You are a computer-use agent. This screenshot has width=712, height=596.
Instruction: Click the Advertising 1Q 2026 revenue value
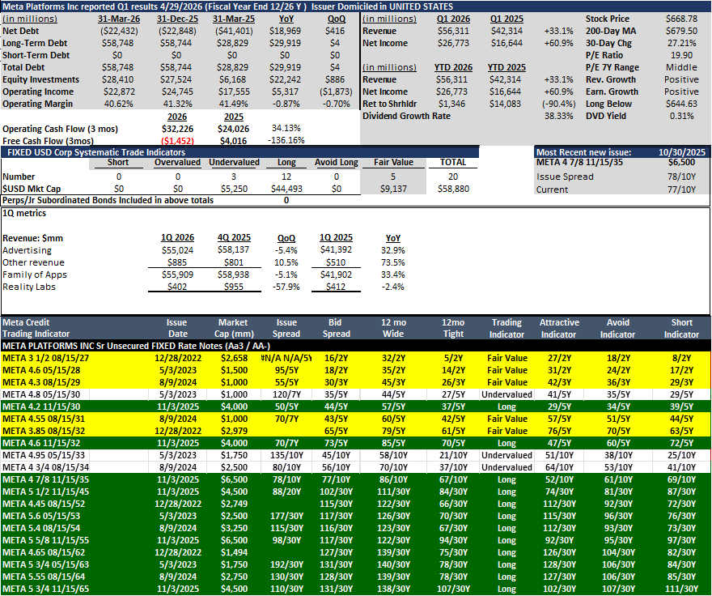[177, 250]
